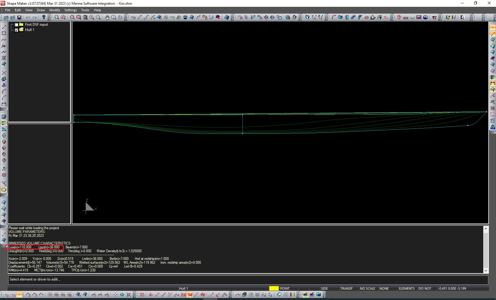496x300 pixels.
Task: Click the first magnifier zoom window icon
Action: tap(57, 17)
